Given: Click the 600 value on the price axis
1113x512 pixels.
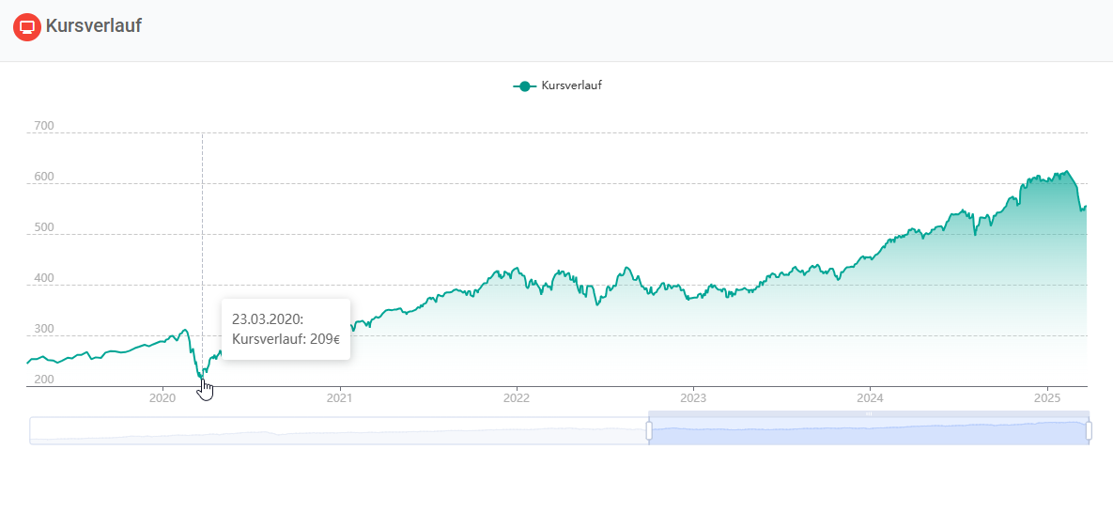Looking at the screenshot, I should coord(44,177).
